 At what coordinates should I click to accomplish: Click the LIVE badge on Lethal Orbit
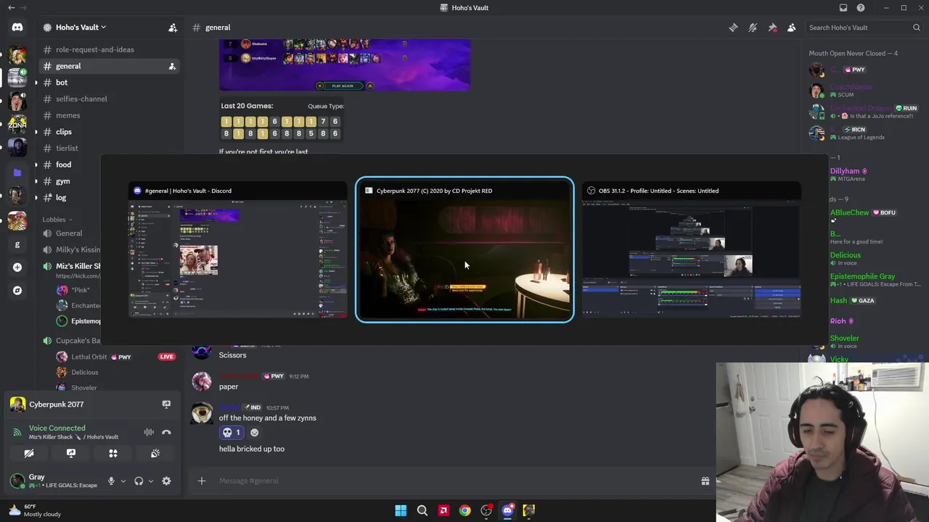(166, 357)
